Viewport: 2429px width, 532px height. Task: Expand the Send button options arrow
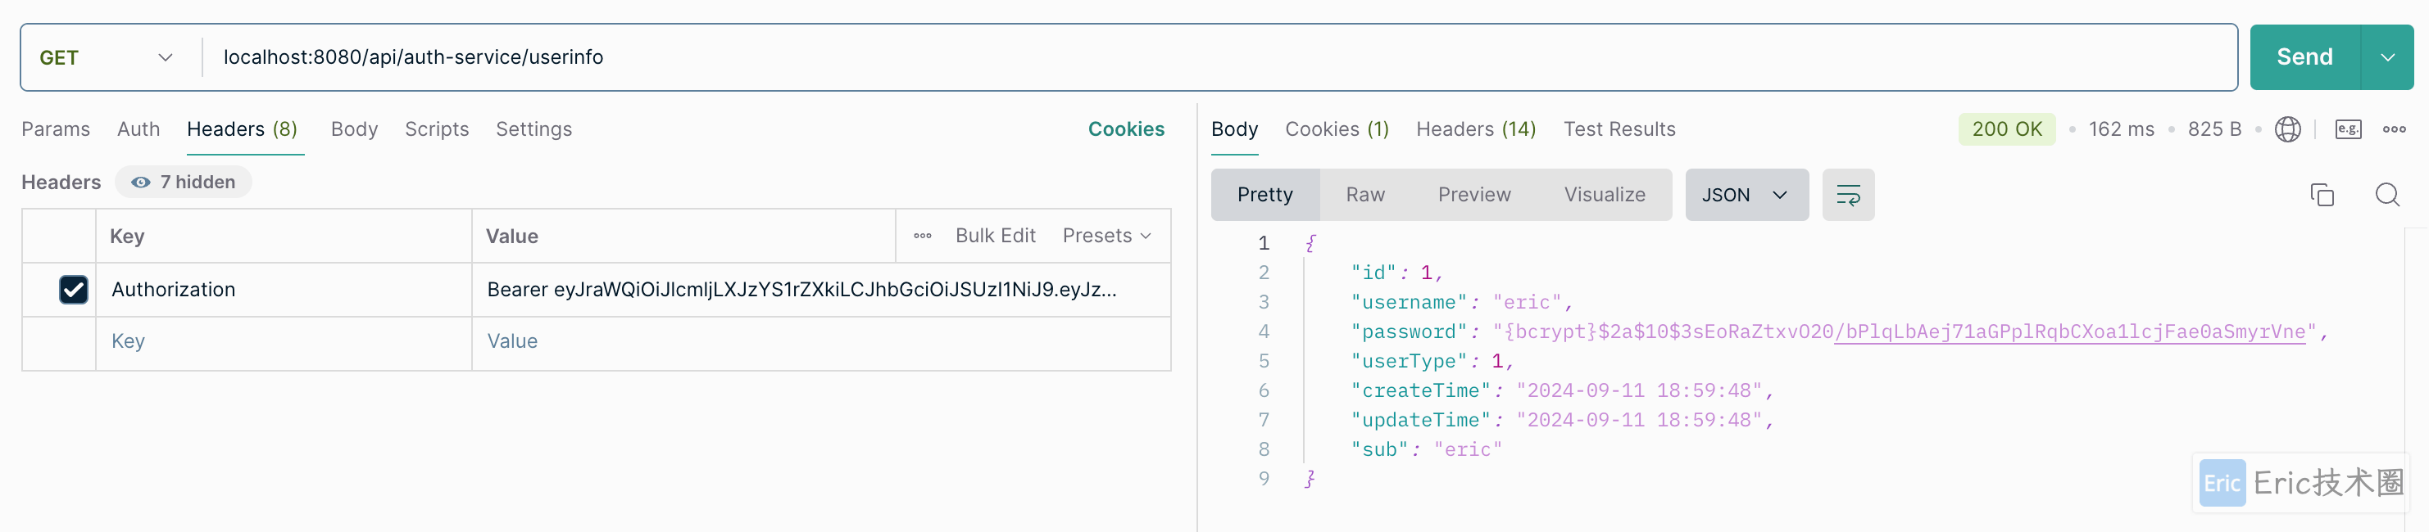point(2386,57)
